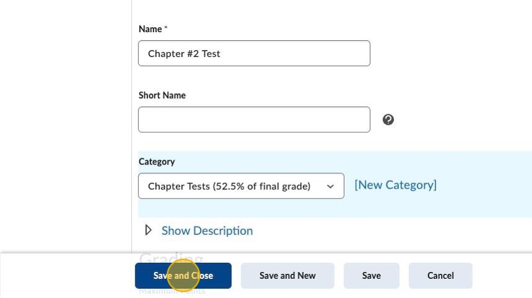Click the Category dropdown chevron arrow
Viewport: 532px width, 298px height.
point(330,187)
